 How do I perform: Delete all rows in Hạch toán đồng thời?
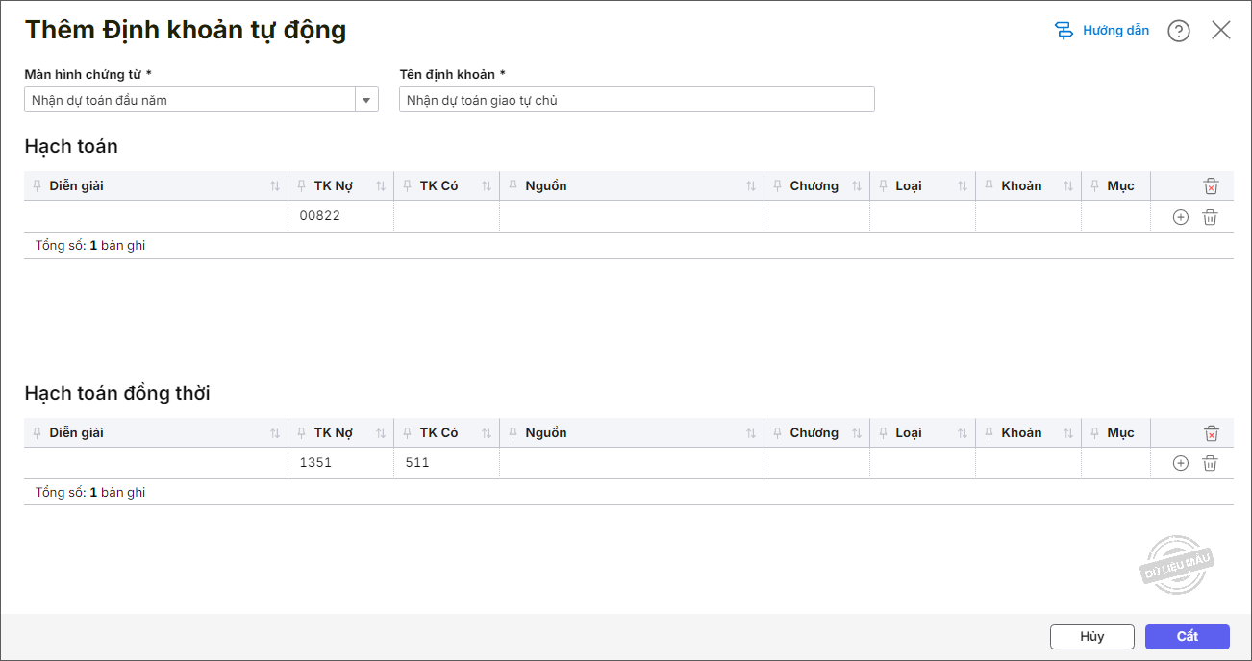1211,433
